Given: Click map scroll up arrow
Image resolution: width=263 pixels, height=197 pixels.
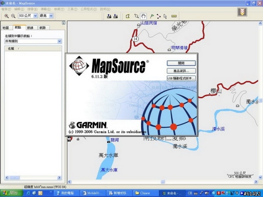Looking at the screenshot, I should coord(260,23).
